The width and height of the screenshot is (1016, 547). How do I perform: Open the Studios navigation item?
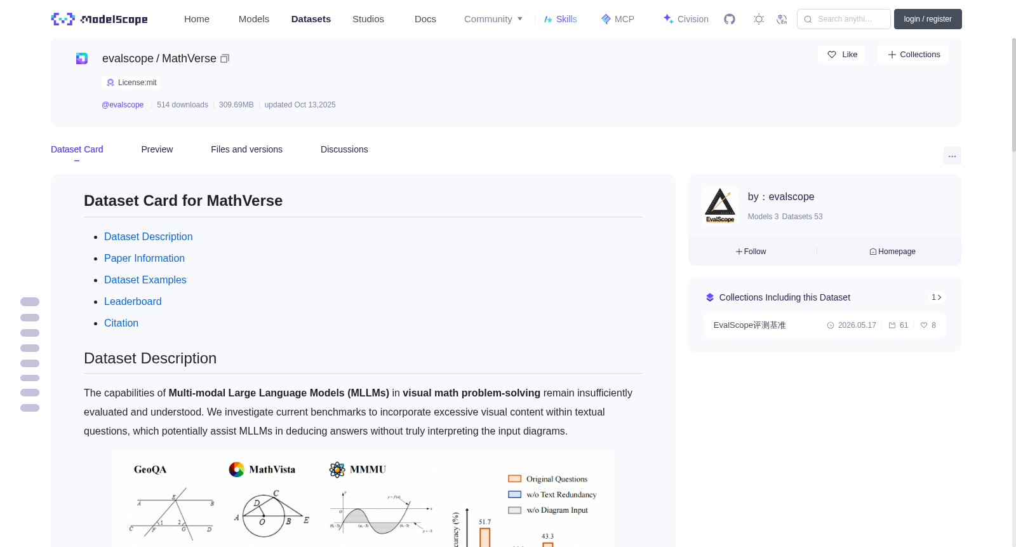click(368, 19)
